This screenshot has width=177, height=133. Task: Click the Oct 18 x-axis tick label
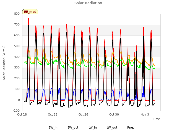22,114
